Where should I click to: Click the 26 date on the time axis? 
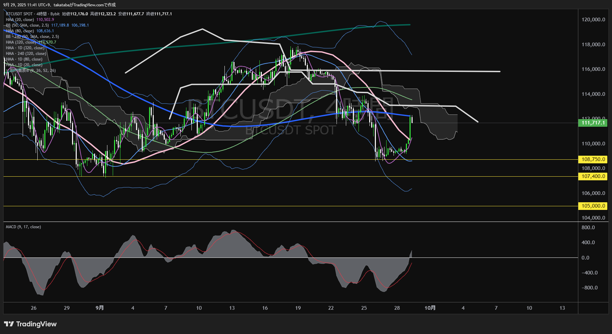[34, 308]
